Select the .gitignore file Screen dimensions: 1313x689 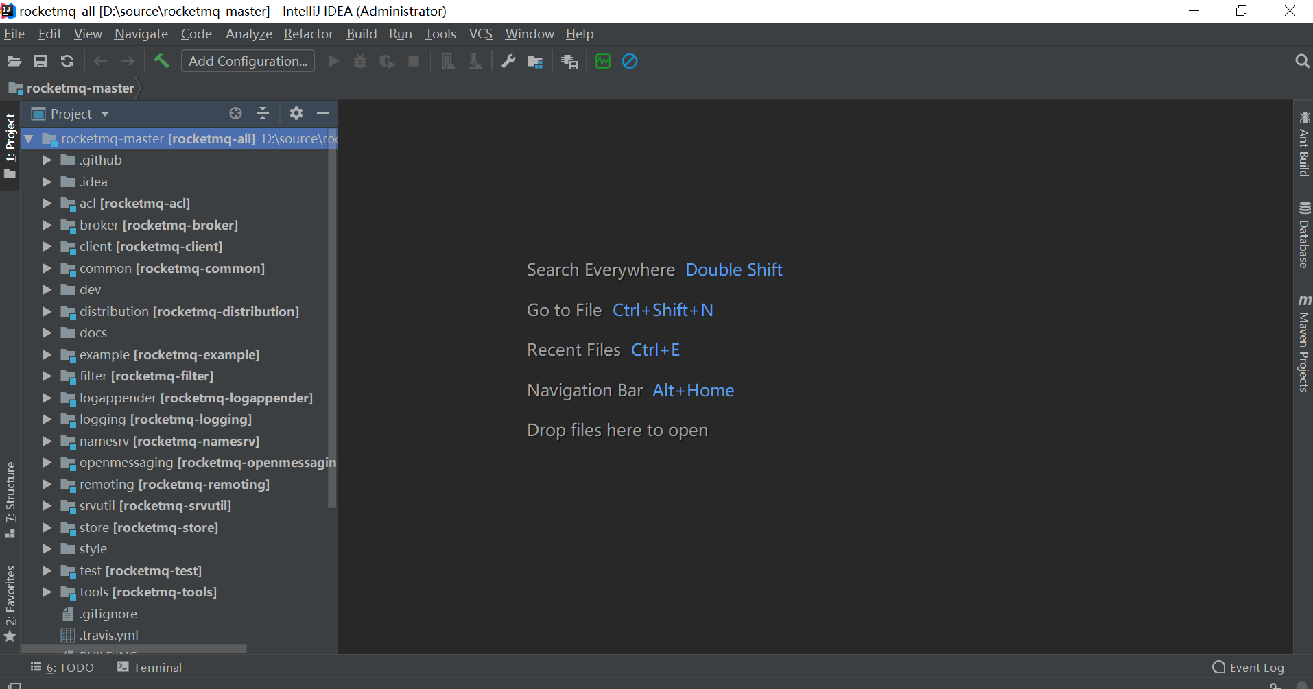pyautogui.click(x=108, y=614)
